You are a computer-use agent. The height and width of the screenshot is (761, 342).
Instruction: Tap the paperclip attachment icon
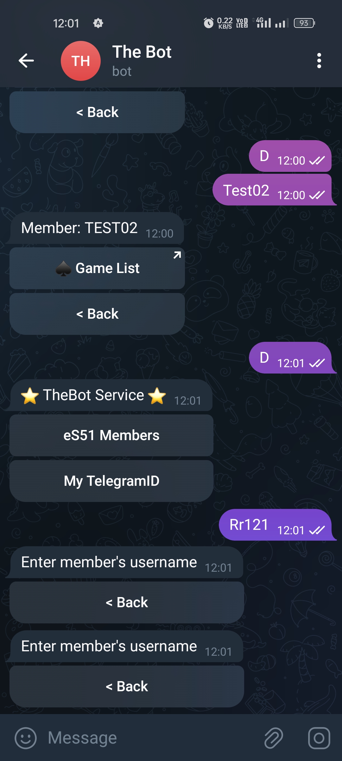click(x=274, y=738)
